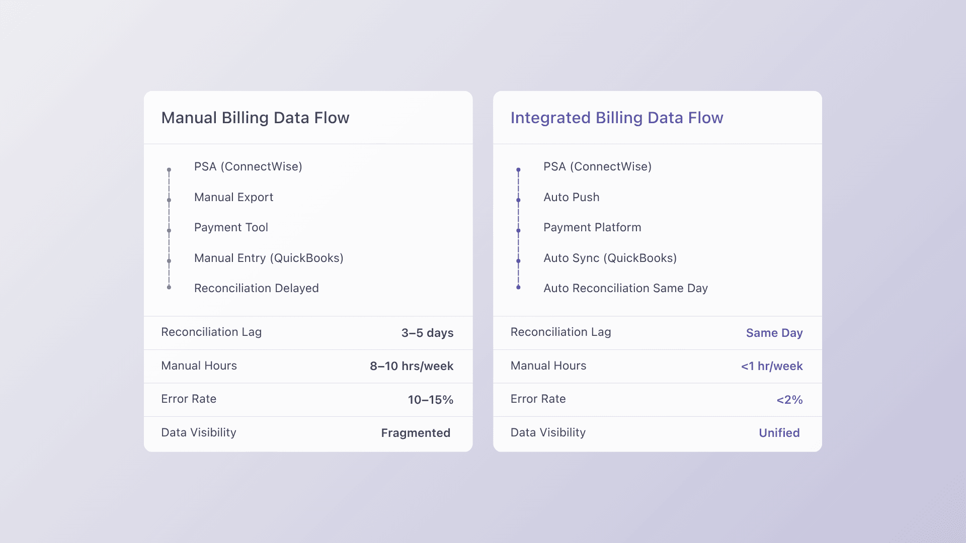
Task: Click the 3–5 days reconciliation lag value
Action: 427,333
